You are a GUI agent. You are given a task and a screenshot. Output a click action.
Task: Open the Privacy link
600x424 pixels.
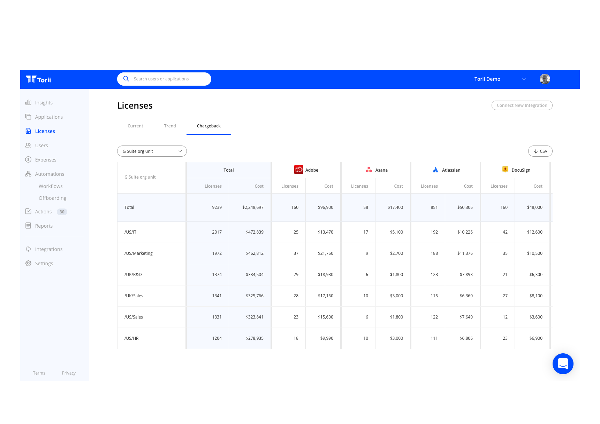[69, 373]
